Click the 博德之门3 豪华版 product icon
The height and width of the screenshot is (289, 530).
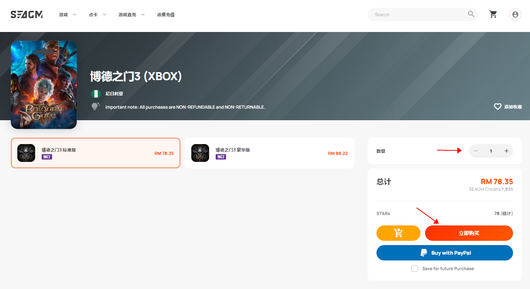pos(200,153)
